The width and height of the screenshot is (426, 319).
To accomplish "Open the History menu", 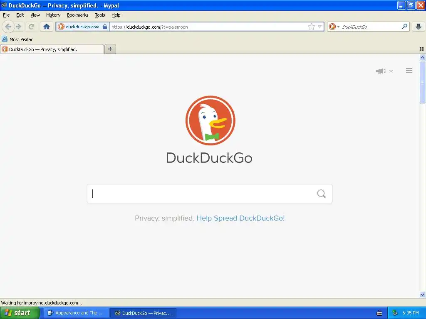I will click(53, 15).
